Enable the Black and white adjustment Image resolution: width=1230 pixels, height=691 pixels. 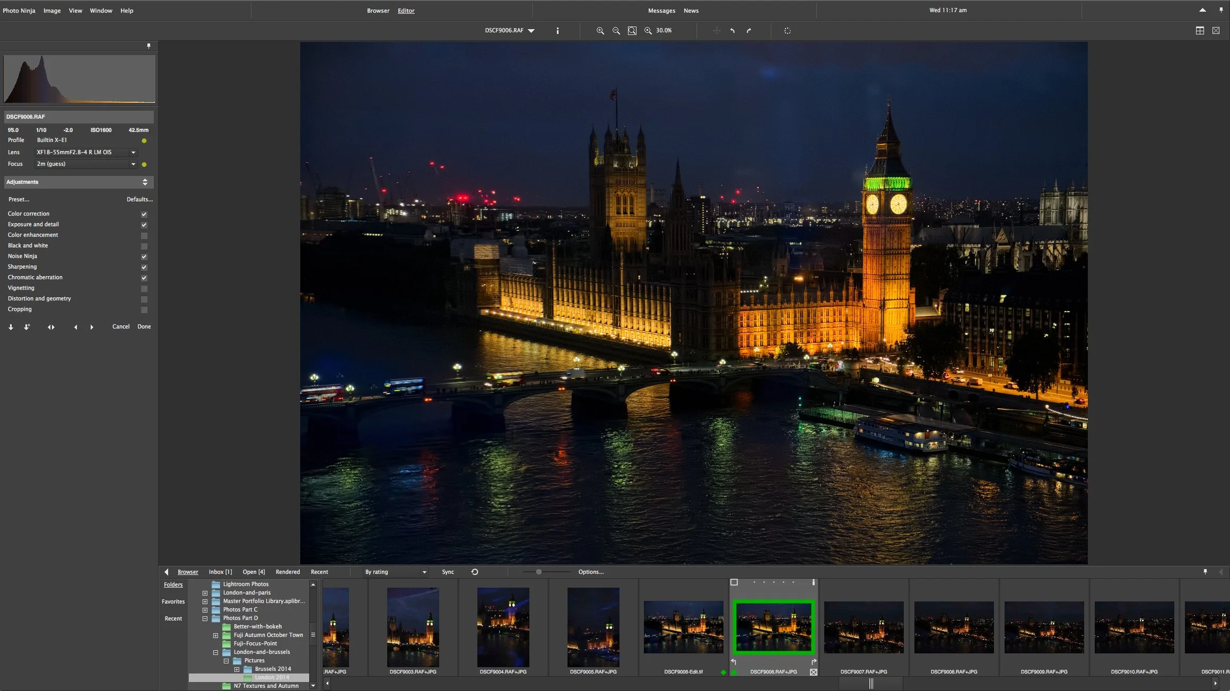(x=143, y=246)
